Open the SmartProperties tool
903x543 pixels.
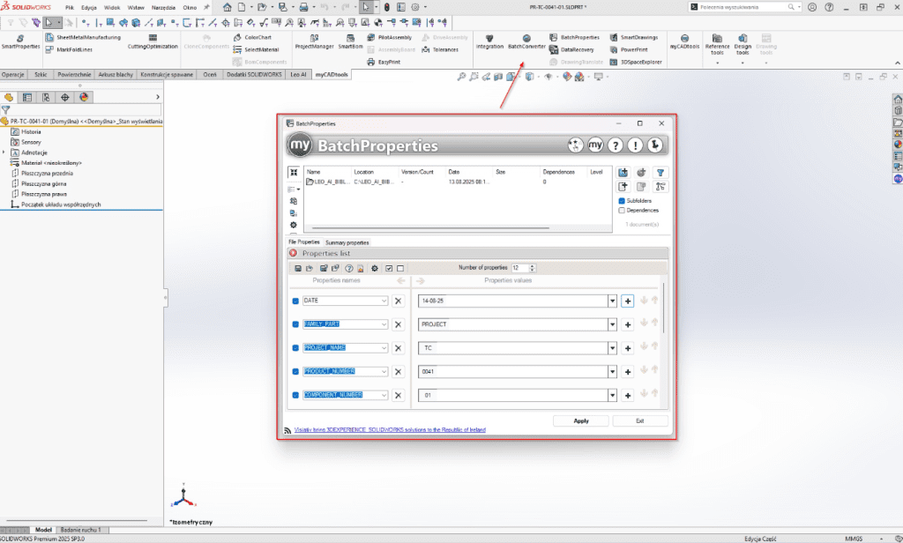20,42
